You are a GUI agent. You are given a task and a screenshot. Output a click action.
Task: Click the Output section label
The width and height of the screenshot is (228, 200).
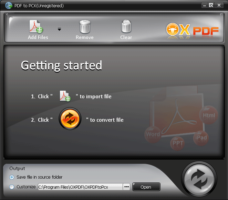[x=17, y=168]
